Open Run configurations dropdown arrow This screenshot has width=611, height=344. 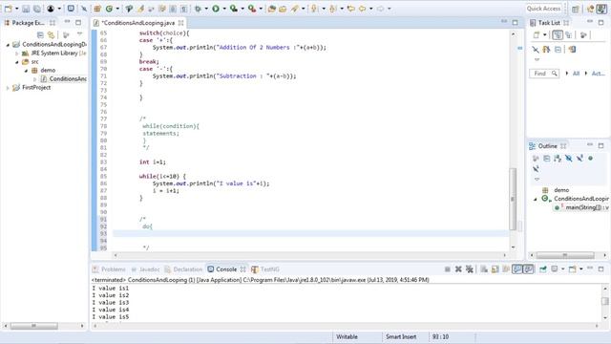(224, 9)
